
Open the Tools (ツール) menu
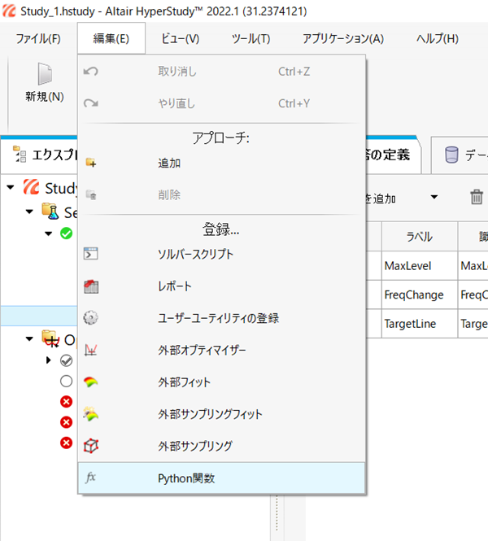pyautogui.click(x=251, y=38)
